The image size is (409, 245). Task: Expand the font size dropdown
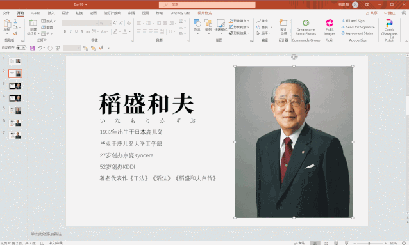pos(110,24)
